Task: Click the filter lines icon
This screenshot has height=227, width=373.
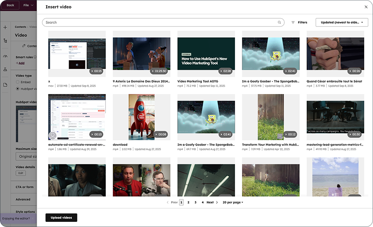Action: tap(293, 22)
